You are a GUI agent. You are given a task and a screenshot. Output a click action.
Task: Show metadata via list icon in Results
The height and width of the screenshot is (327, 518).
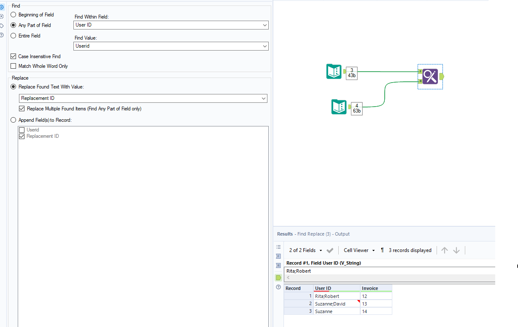[278, 247]
